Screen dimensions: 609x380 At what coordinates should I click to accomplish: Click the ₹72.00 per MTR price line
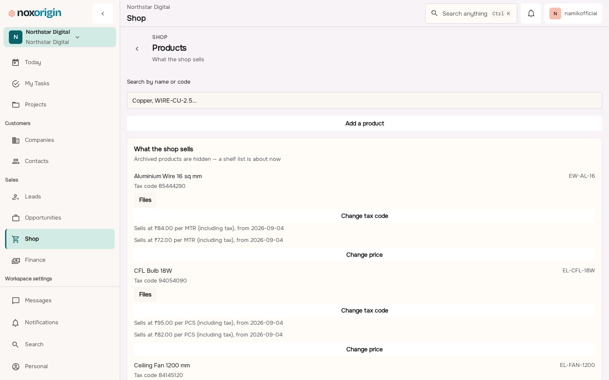pos(208,240)
